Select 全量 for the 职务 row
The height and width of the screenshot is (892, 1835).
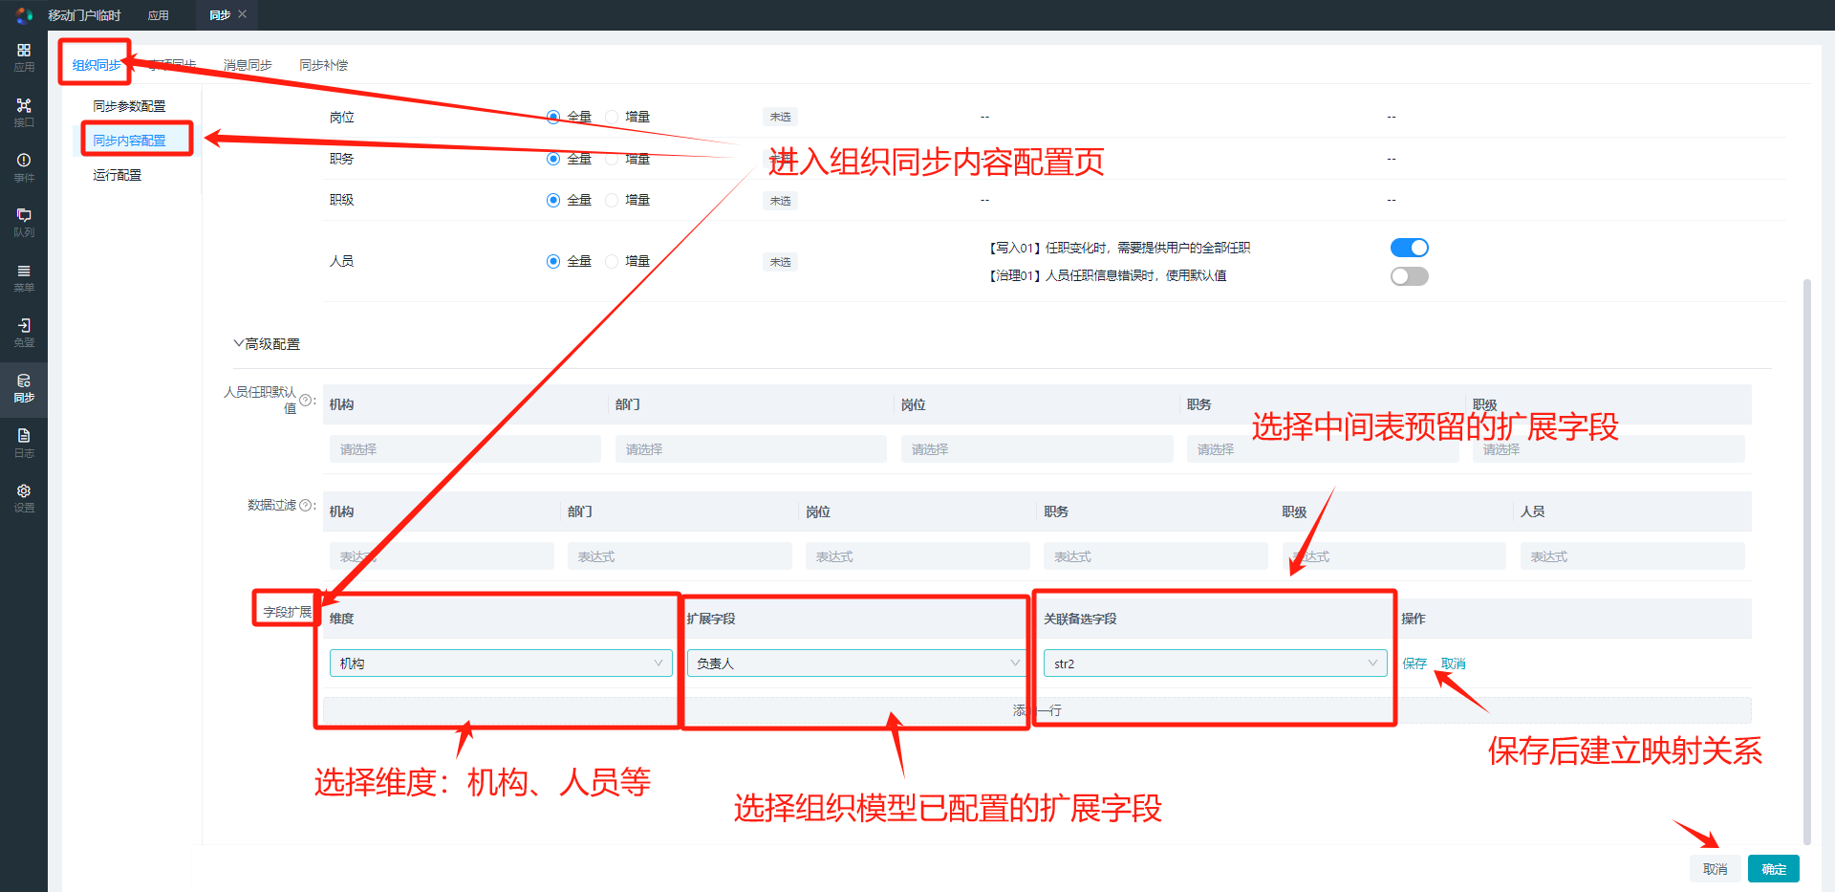click(552, 159)
